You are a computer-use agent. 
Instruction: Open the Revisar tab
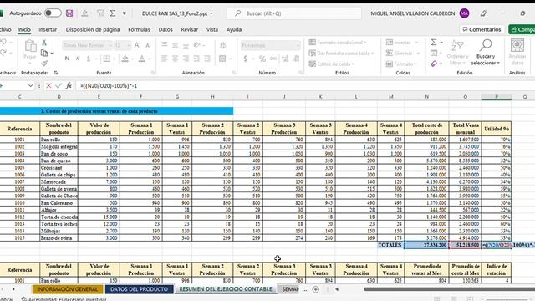point(190,30)
